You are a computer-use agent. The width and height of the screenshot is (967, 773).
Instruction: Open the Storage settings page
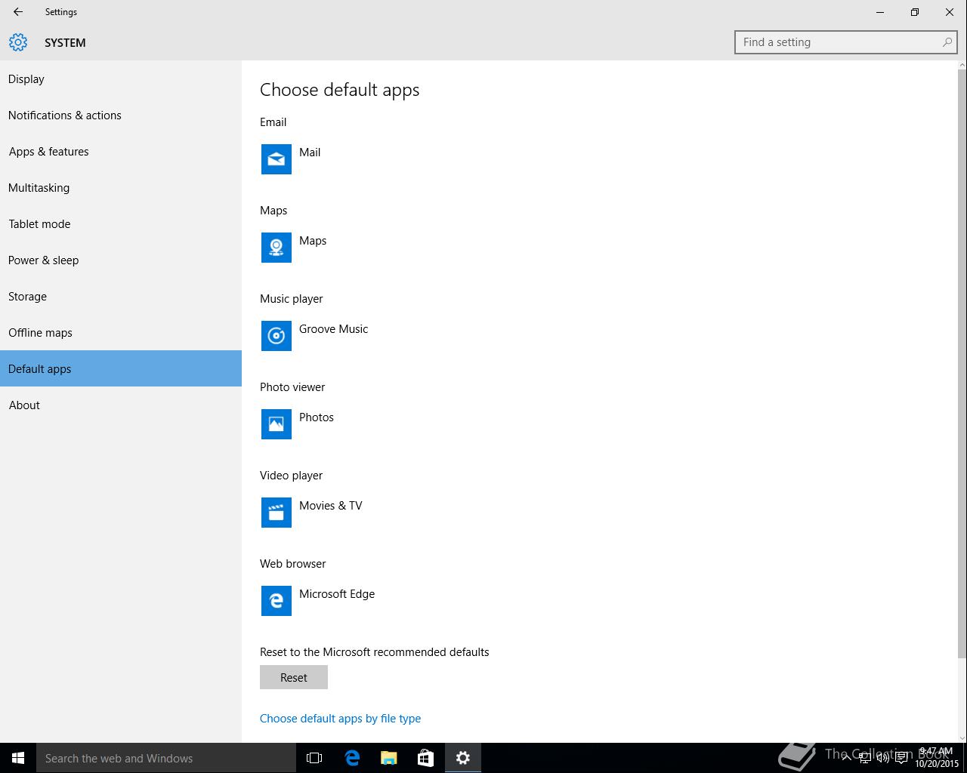click(28, 297)
